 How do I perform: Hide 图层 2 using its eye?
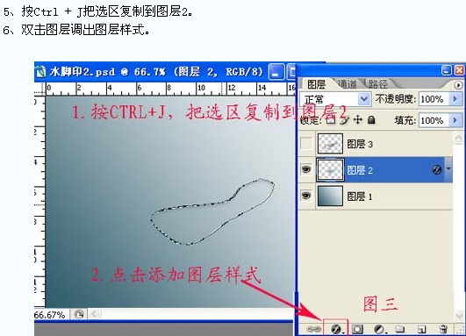[x=306, y=169]
